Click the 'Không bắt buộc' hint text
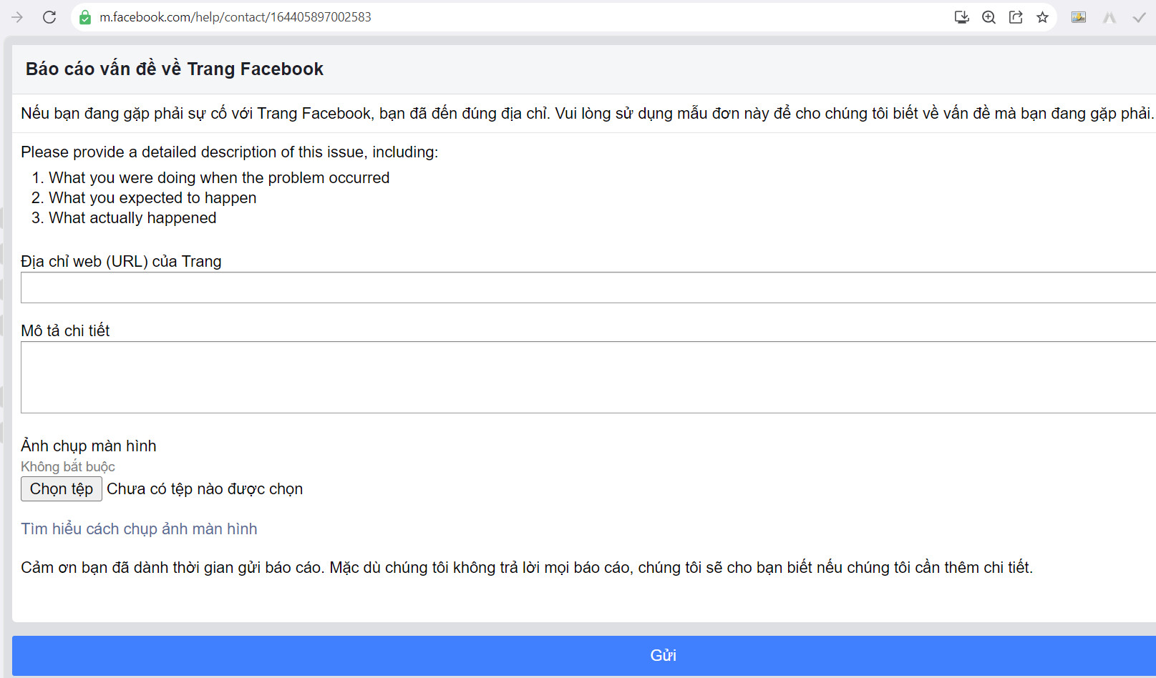 (x=68, y=466)
